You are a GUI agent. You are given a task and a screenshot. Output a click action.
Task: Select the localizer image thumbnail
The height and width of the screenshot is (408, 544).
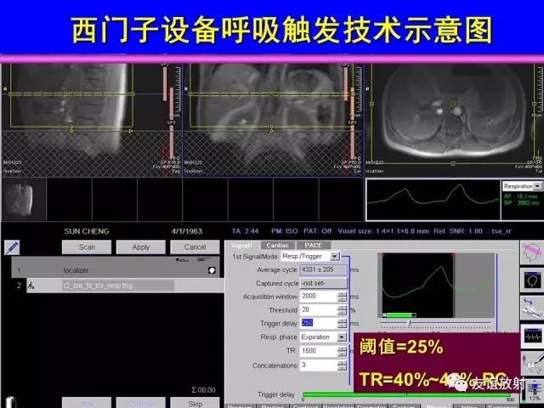(24, 199)
